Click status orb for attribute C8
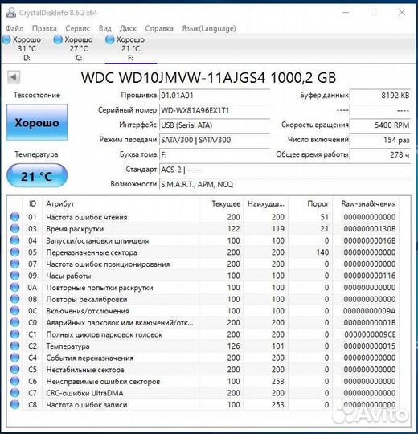 [15, 404]
